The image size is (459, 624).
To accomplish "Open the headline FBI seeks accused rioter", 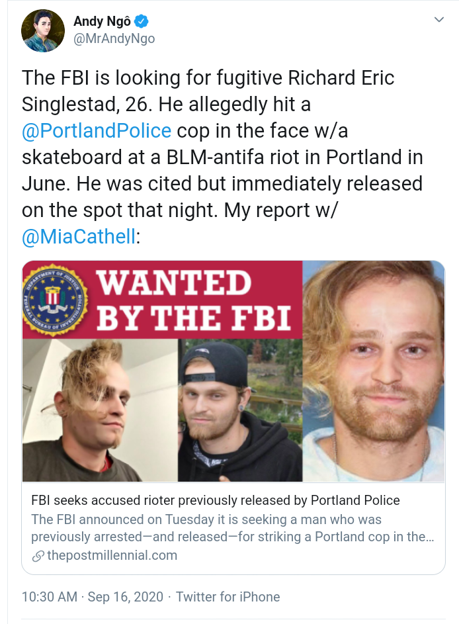I will point(216,500).
